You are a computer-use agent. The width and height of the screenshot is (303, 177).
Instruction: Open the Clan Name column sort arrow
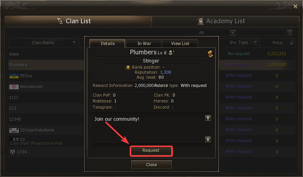74,43
